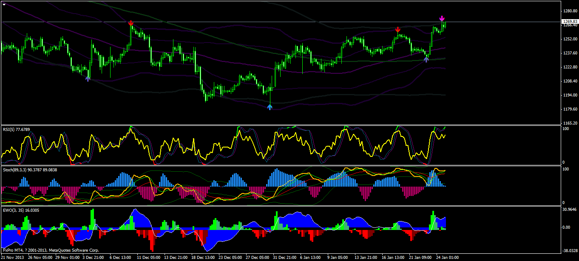Click the FxPro MT4 copyright text
The image size is (579, 261).
tap(51, 250)
